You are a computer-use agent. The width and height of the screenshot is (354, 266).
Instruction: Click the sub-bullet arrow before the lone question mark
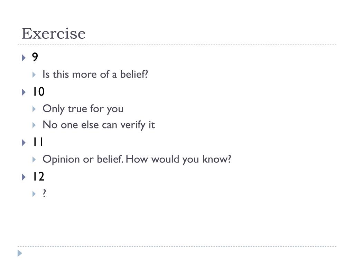click(34, 194)
